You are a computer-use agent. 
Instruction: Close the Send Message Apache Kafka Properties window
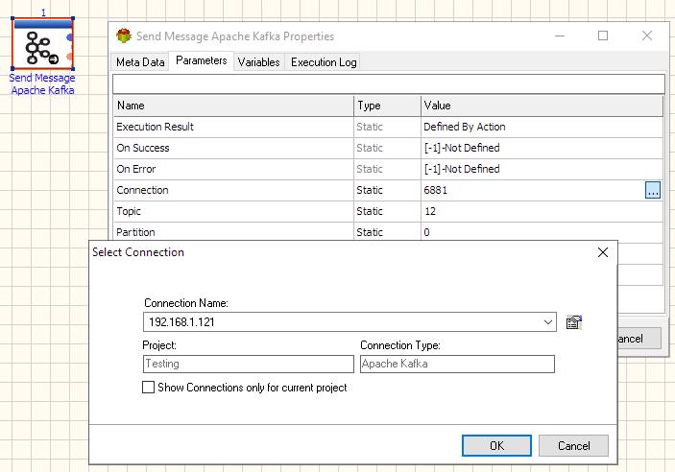click(646, 35)
